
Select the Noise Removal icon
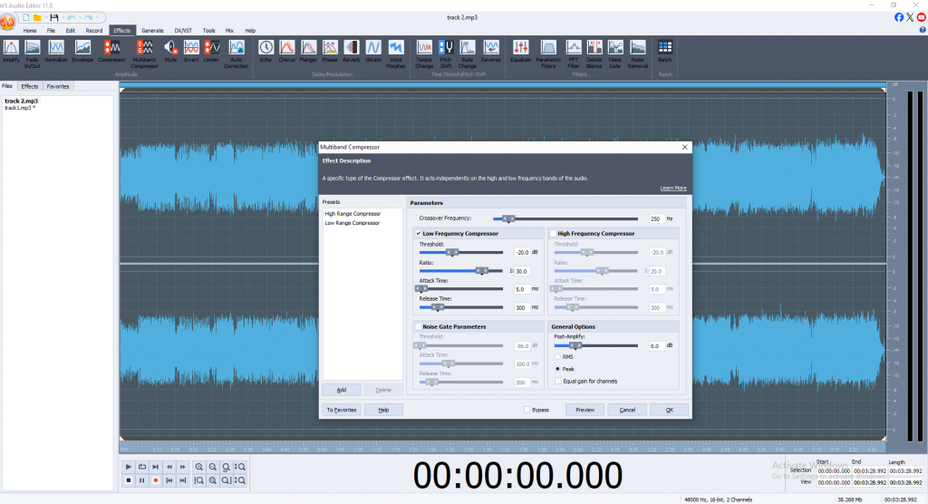click(637, 49)
